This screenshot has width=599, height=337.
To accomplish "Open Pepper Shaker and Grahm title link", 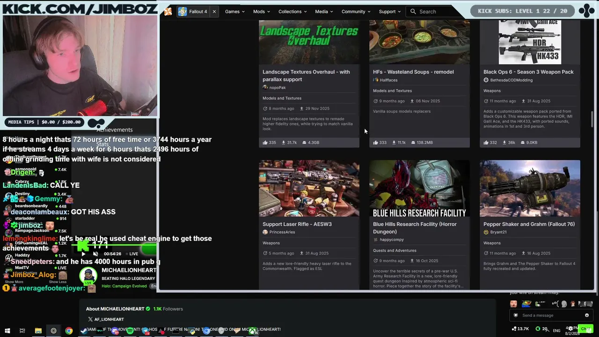I will (529, 224).
